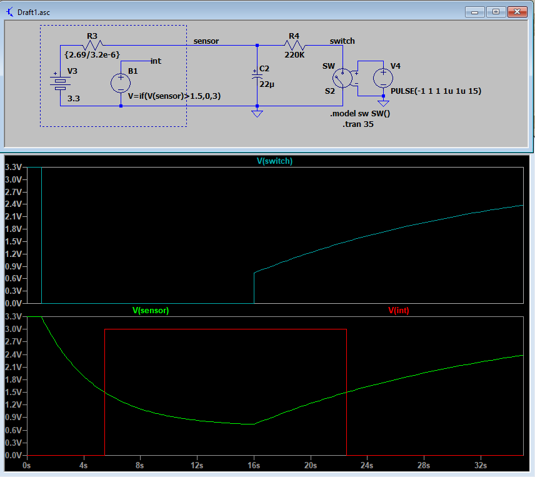The height and width of the screenshot is (477, 535).
Task: Click the 3.3V label on top plot axis
Action: [13, 167]
